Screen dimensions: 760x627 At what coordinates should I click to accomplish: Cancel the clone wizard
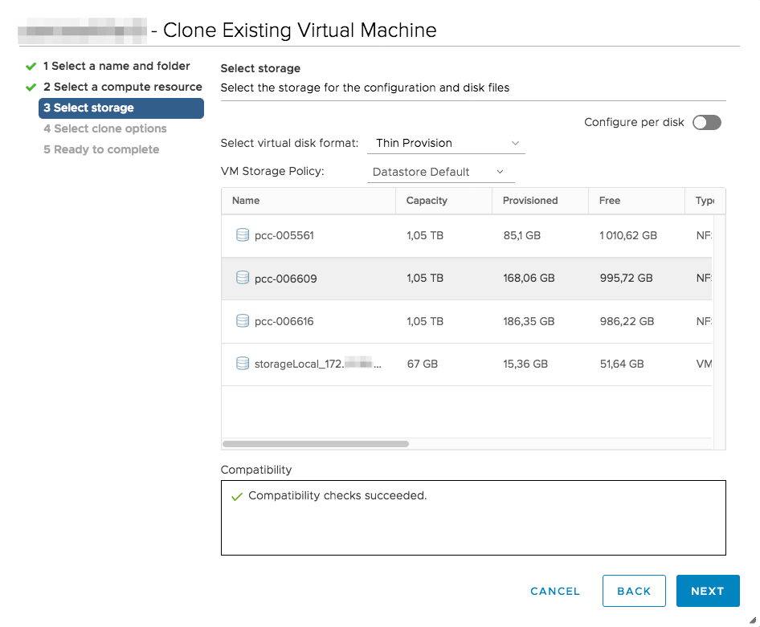pyautogui.click(x=555, y=591)
